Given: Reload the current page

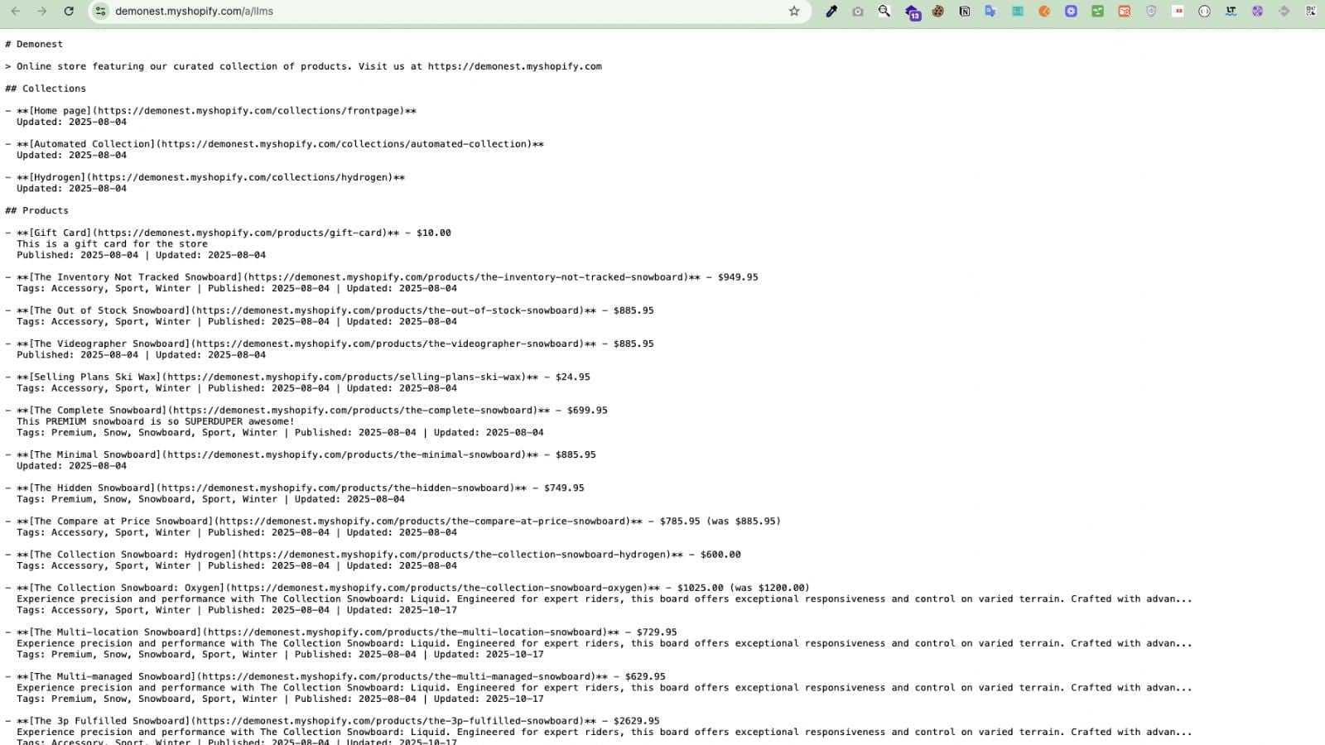Looking at the screenshot, I should pyautogui.click(x=69, y=12).
